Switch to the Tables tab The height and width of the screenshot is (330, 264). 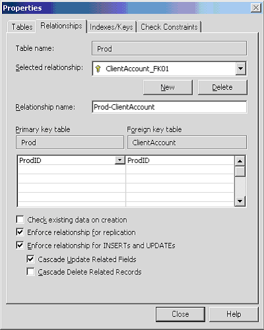coord(22,27)
